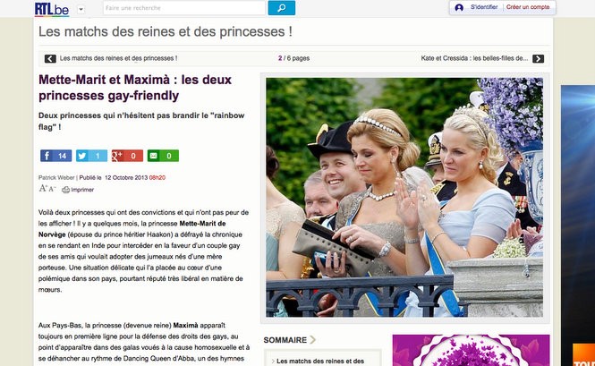Image resolution: width=595 pixels, height=366 pixels.
Task: Open the 'Créer un compte' link
Action: coord(528,7)
